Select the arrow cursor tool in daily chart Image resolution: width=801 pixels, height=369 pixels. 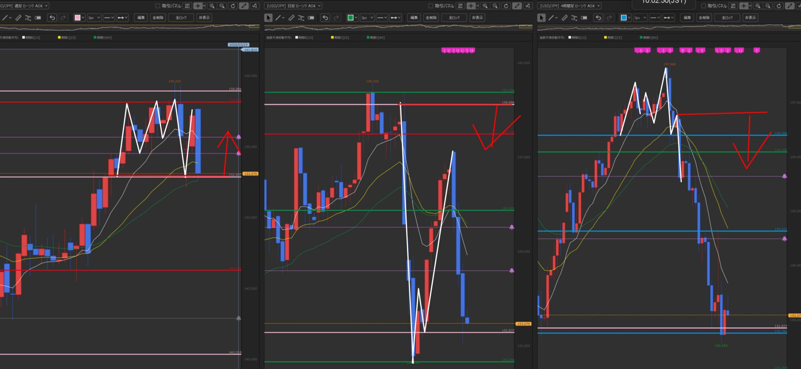click(x=268, y=18)
